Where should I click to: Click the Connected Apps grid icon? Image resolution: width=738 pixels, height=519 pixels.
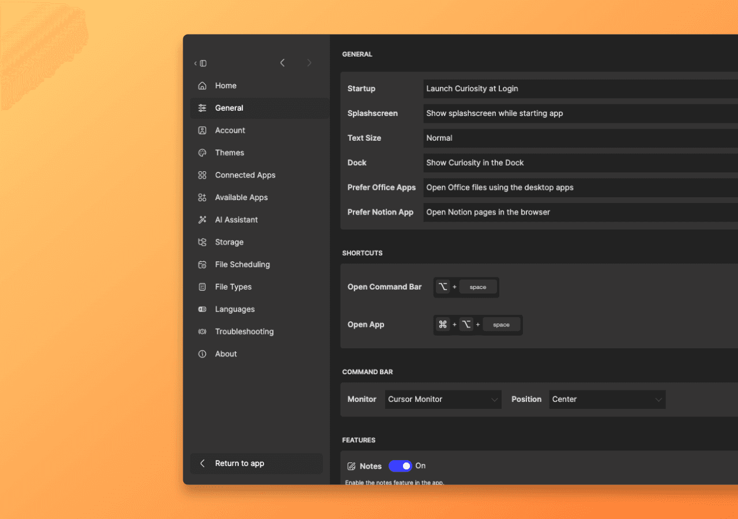point(202,175)
